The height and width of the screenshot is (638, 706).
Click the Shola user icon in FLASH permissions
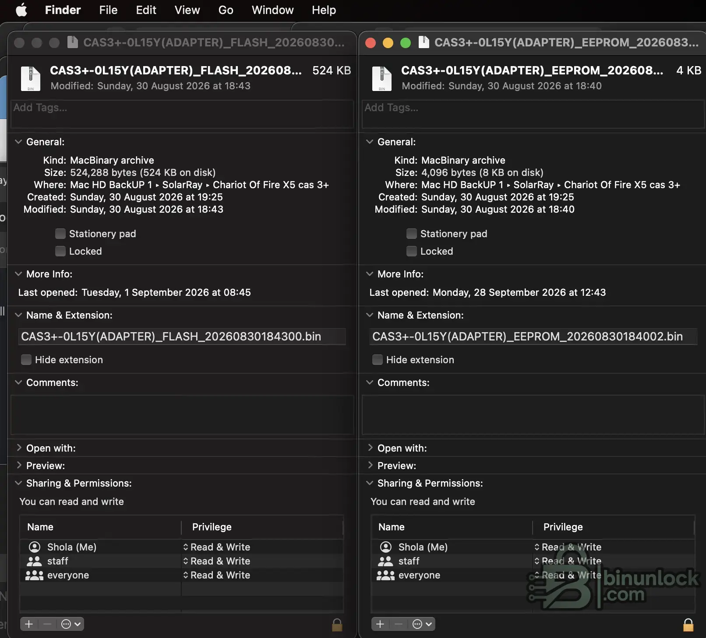pyautogui.click(x=34, y=547)
